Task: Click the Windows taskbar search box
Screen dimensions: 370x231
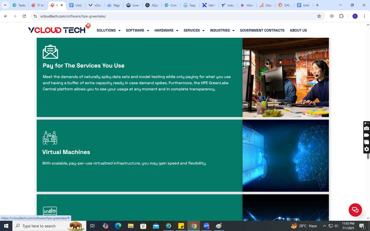Action: click(49, 226)
